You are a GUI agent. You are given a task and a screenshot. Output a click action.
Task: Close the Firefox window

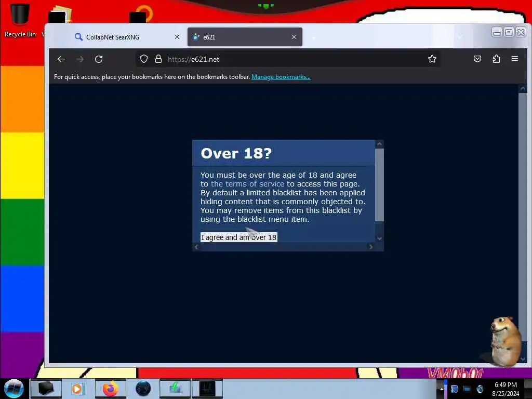click(x=521, y=32)
